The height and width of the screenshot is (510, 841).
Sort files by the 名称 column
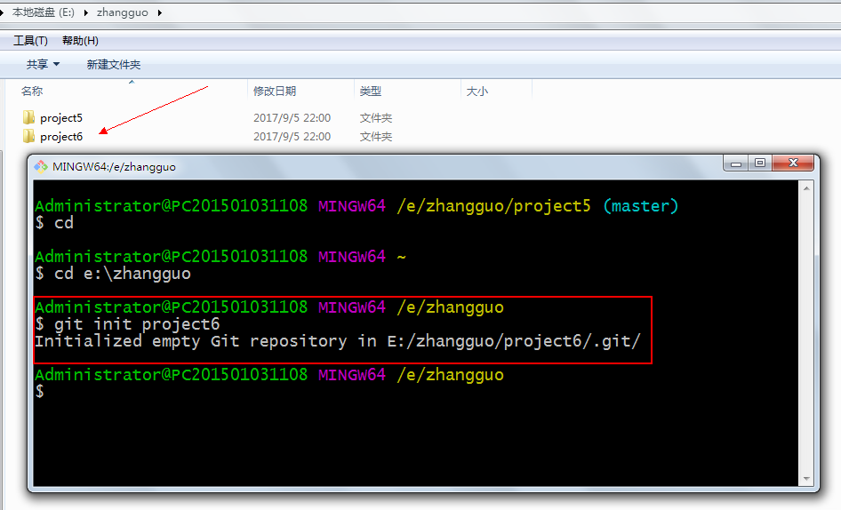[32, 91]
